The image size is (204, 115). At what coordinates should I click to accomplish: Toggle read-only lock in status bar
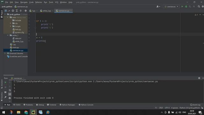click(202, 108)
